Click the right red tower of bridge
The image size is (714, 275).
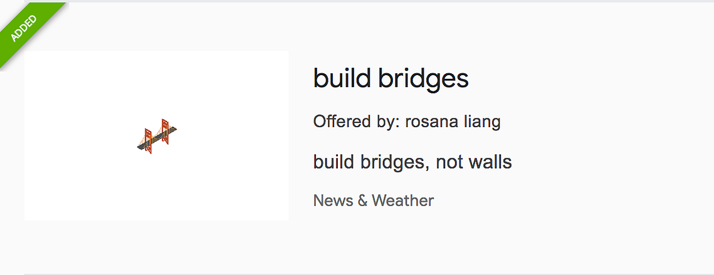click(x=165, y=132)
